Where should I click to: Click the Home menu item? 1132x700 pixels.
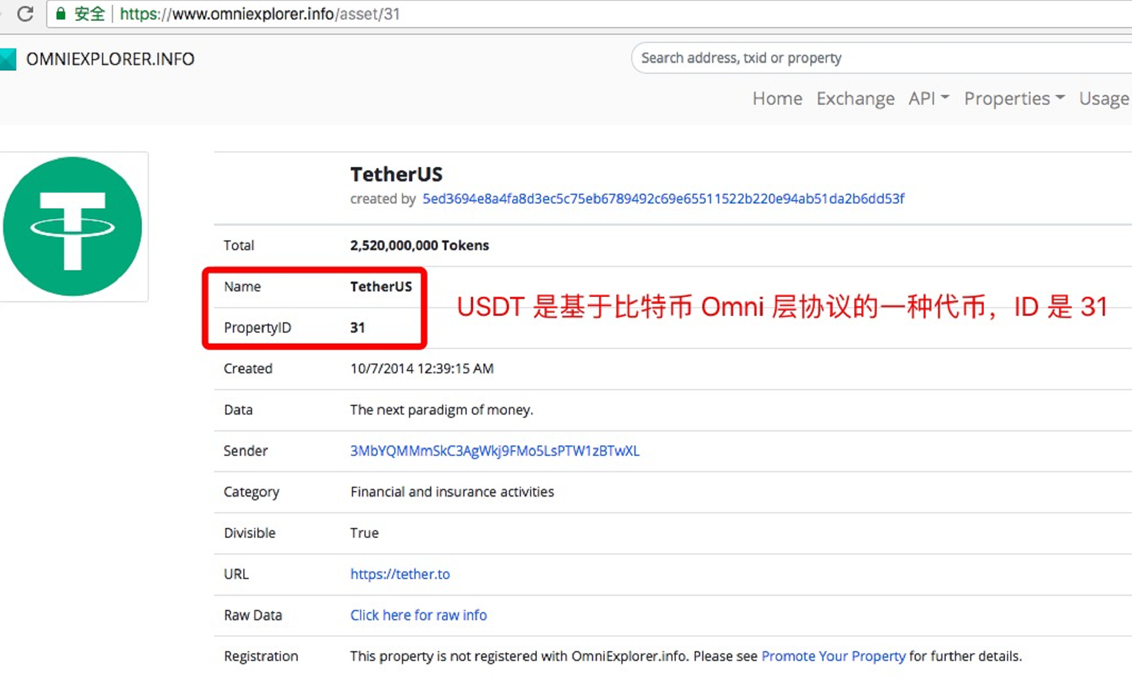click(776, 98)
